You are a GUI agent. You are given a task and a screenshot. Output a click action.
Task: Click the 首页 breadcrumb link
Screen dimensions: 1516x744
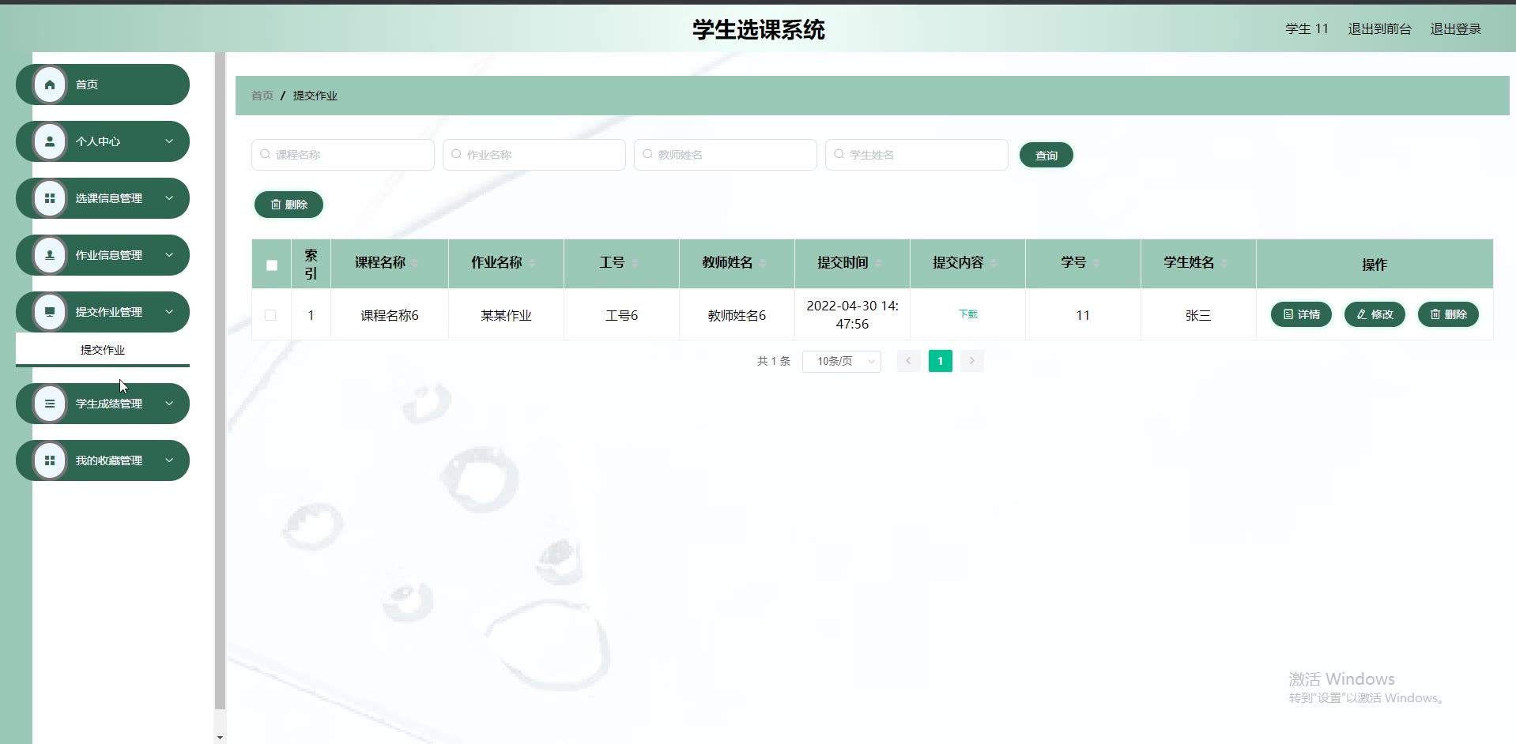262,96
